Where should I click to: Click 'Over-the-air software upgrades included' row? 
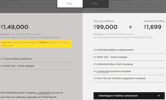(x=129, y=78)
